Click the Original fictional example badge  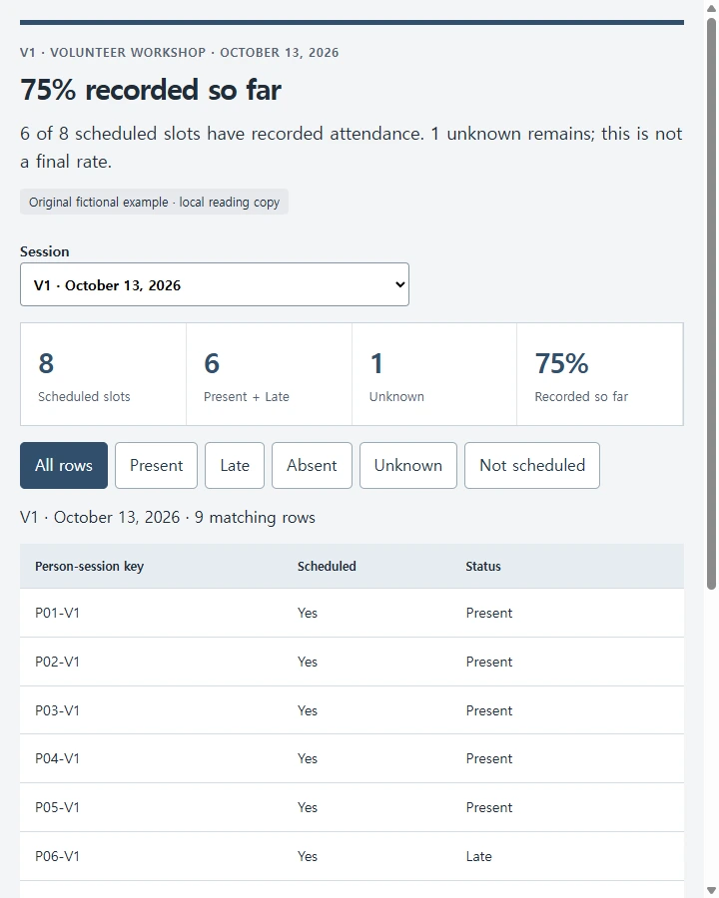[x=154, y=202]
